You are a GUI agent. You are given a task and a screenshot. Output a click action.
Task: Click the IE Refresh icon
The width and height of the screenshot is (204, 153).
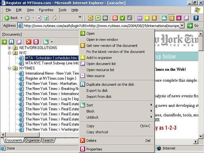47,18
